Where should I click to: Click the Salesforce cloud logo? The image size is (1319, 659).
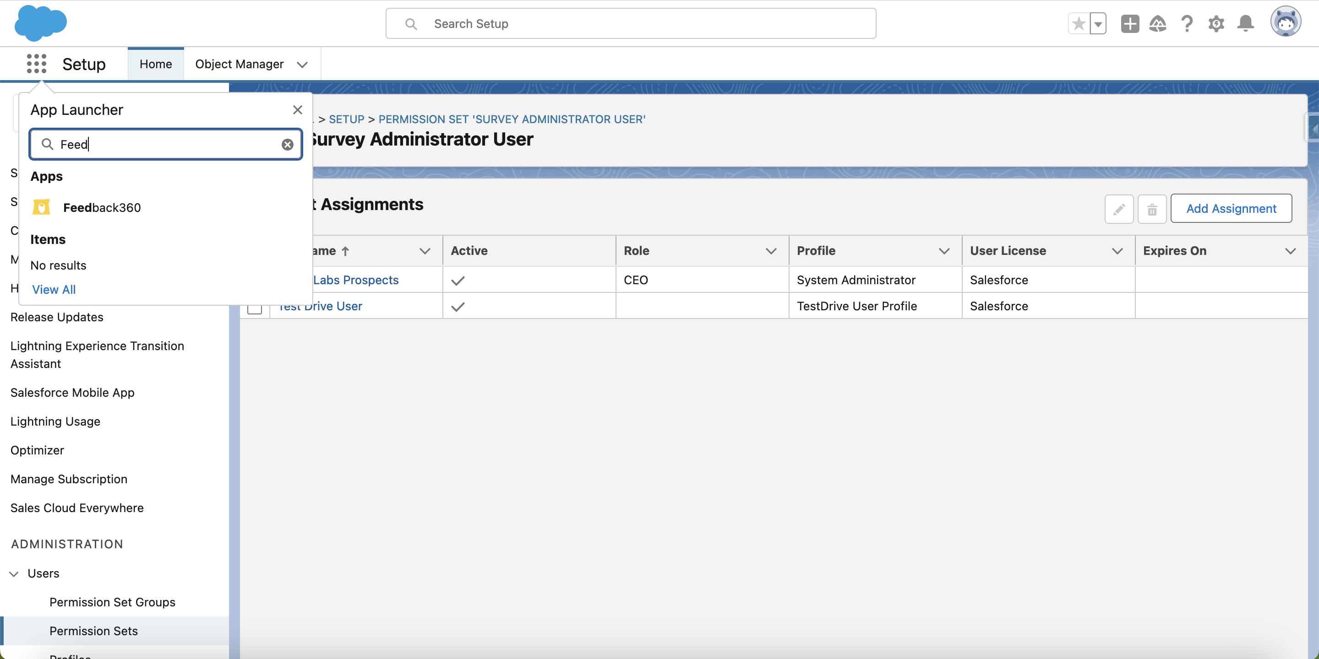click(x=40, y=23)
